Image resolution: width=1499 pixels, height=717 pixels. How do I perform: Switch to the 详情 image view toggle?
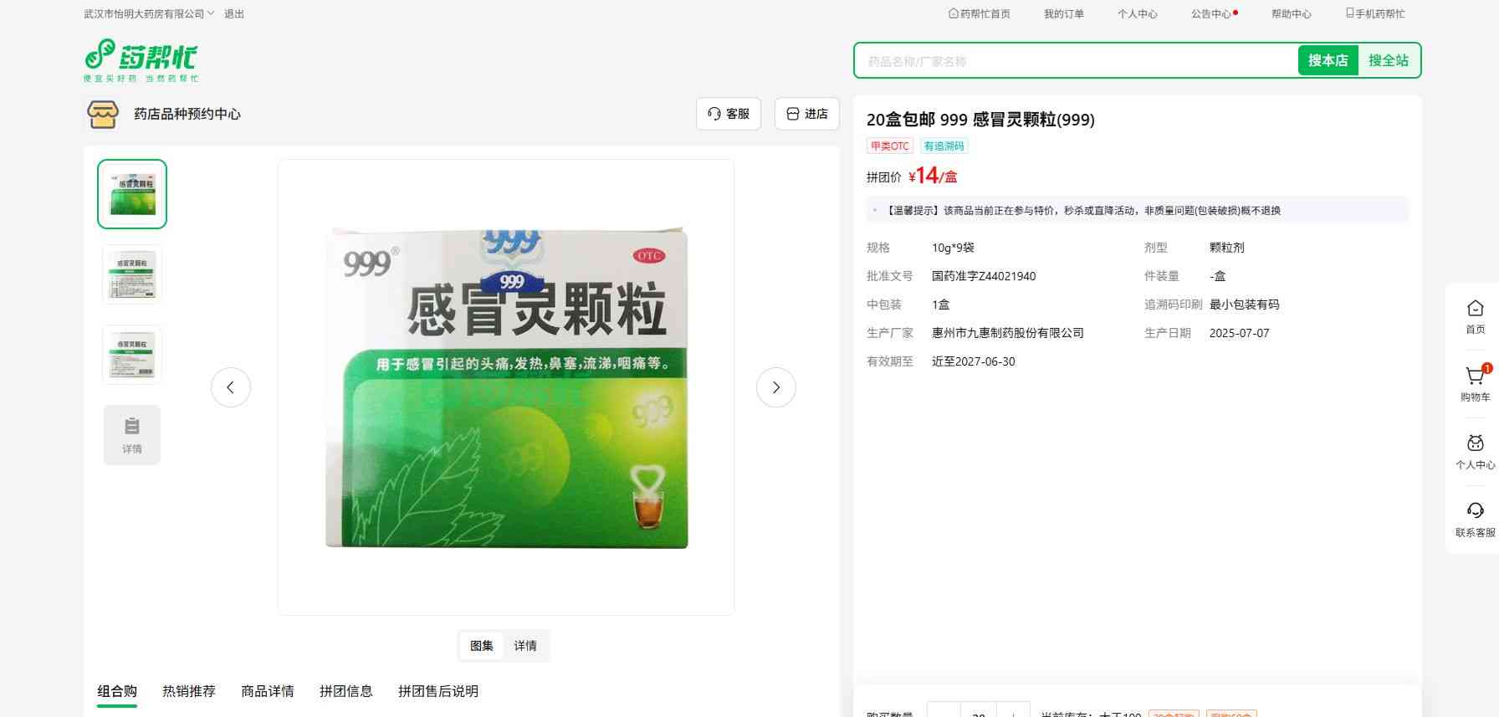pyautogui.click(x=525, y=646)
